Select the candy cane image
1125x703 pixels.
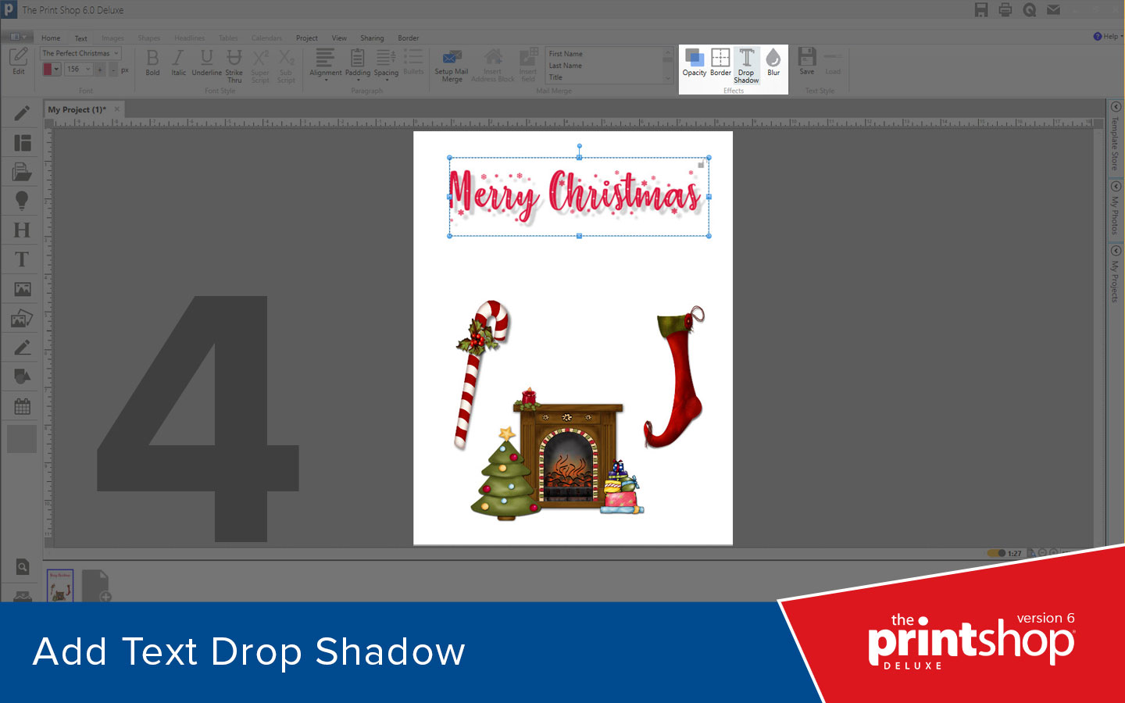(482, 375)
